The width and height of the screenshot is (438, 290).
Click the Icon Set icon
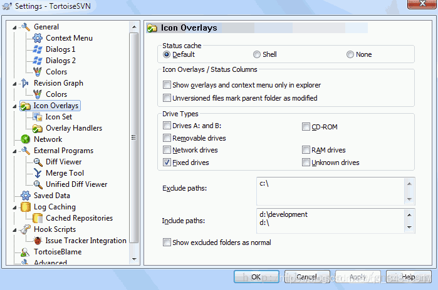click(x=38, y=117)
